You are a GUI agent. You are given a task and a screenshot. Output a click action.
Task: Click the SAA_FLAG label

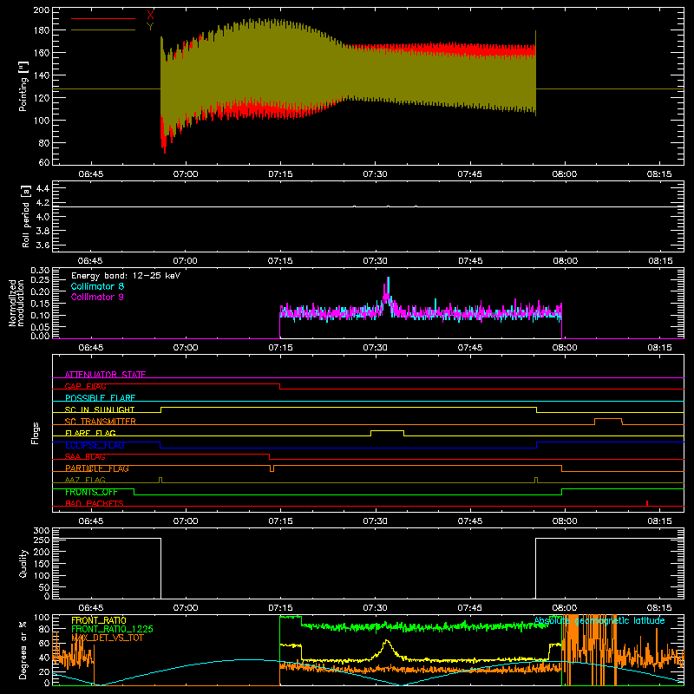85,456
